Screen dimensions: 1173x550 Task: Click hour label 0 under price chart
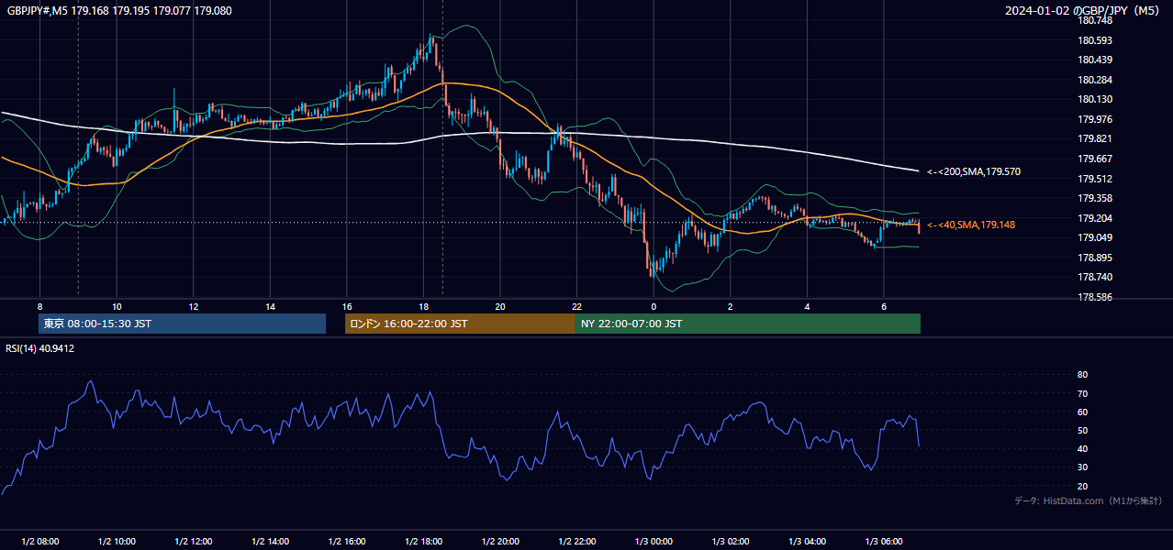click(654, 306)
